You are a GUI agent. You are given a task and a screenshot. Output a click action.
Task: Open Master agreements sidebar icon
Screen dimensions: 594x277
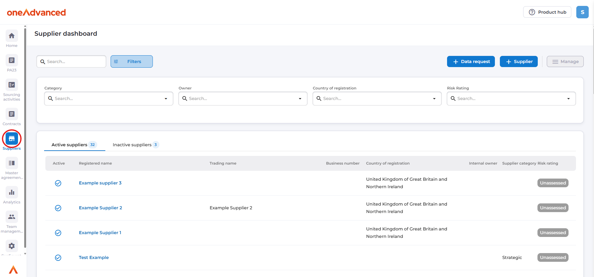[x=11, y=163]
